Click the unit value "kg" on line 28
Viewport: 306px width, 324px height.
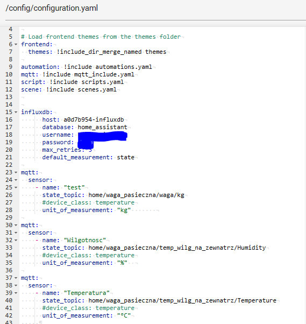pos(124,210)
